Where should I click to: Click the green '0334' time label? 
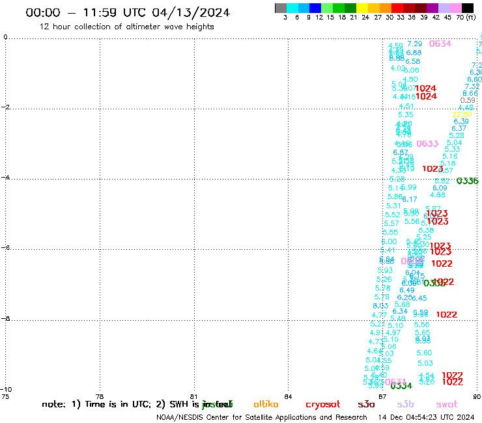click(x=401, y=386)
